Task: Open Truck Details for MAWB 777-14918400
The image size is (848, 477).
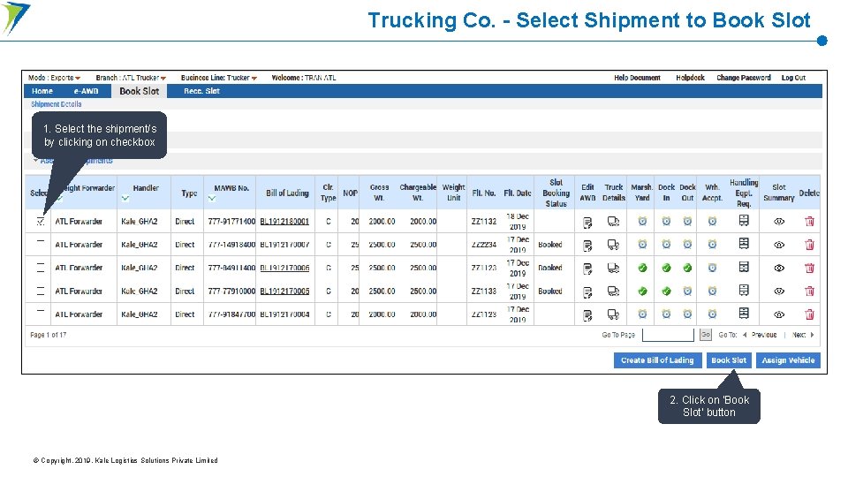Action: pyautogui.click(x=613, y=245)
